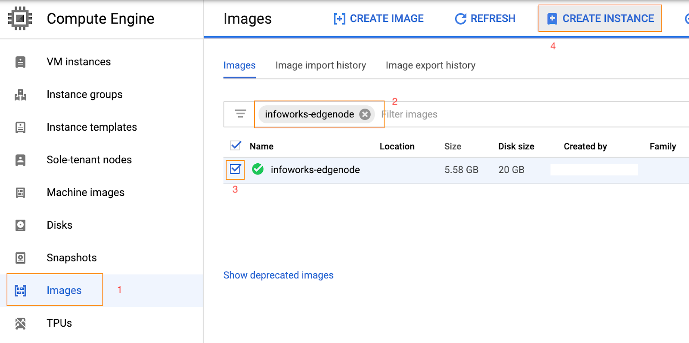Open Instance groups page

coord(84,95)
